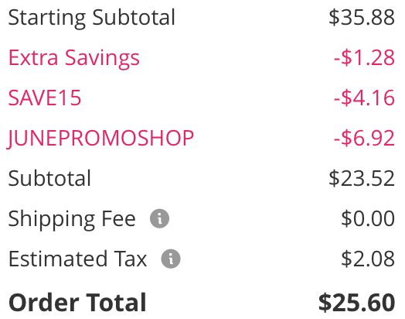Click the word Total in Order Total

click(x=116, y=302)
